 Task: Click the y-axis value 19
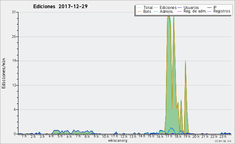point(14,61)
